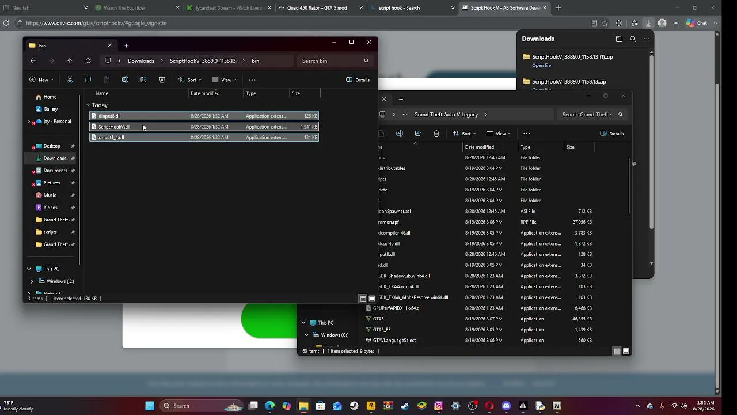The width and height of the screenshot is (737, 415).
Task: Click Search Grand Theft Auto input field
Action: pyautogui.click(x=592, y=114)
